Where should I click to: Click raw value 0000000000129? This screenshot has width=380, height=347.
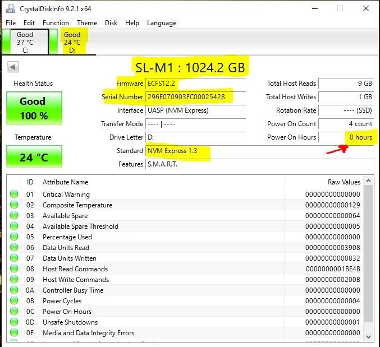coord(333,205)
